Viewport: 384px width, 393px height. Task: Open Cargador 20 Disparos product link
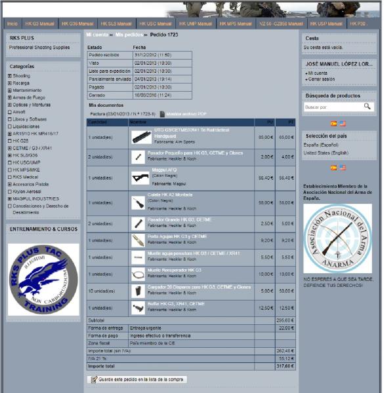tap(199, 287)
